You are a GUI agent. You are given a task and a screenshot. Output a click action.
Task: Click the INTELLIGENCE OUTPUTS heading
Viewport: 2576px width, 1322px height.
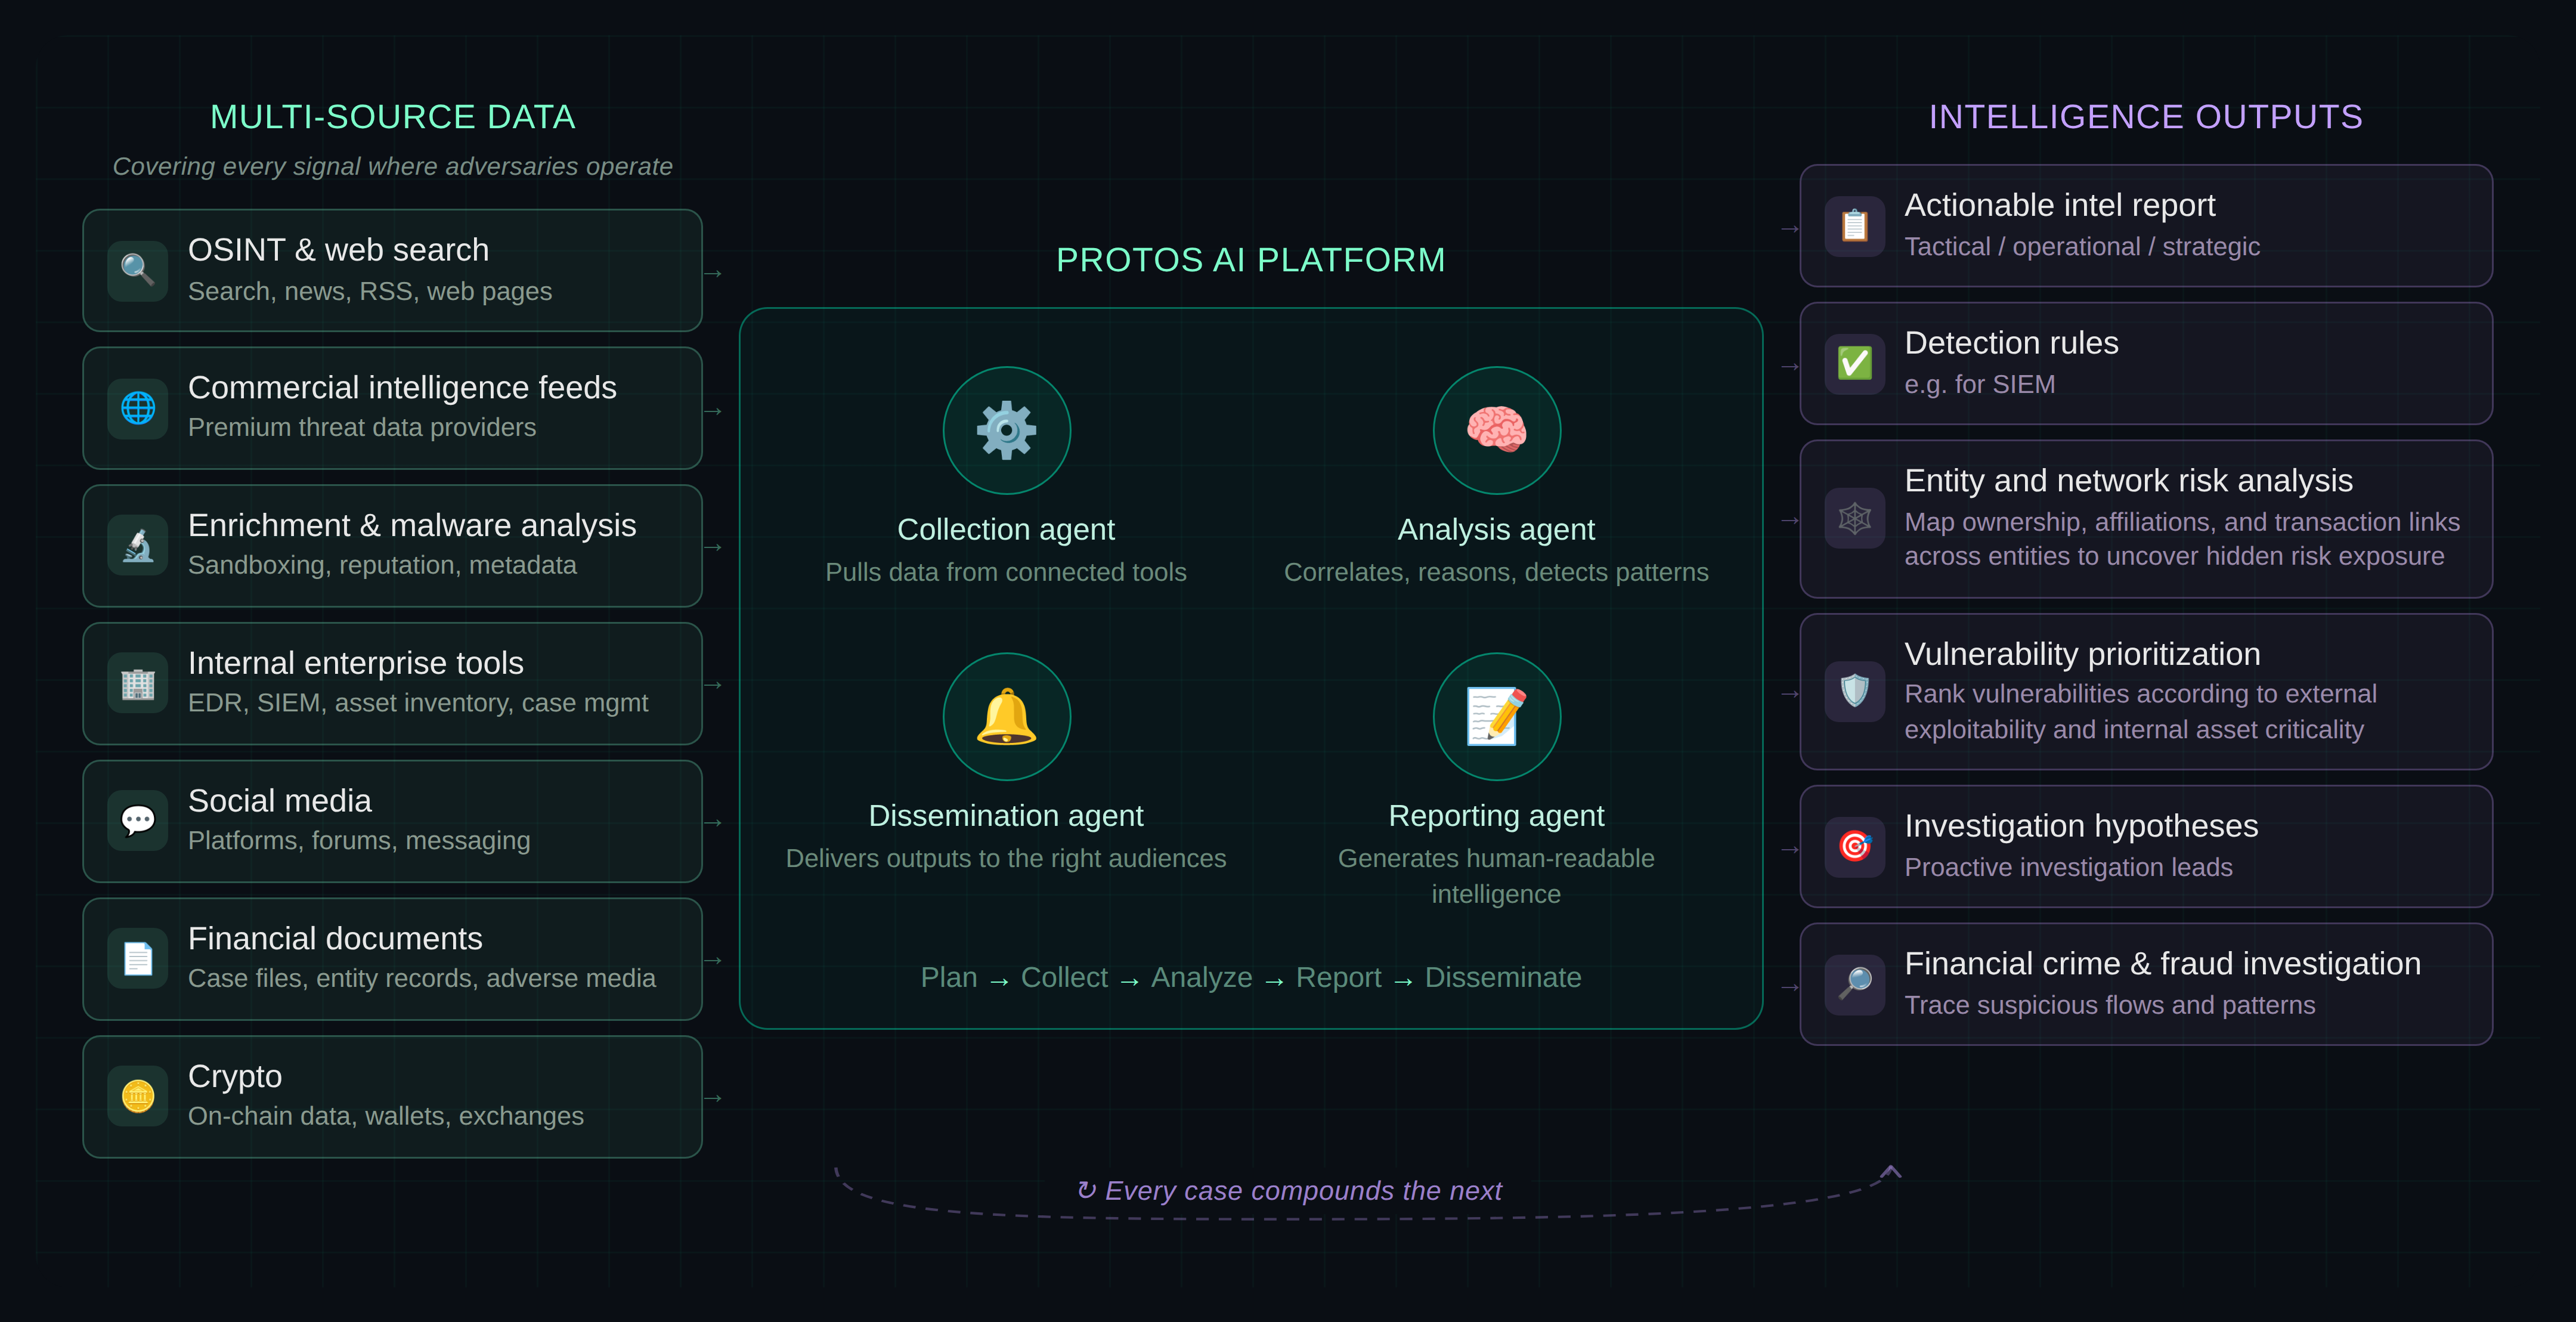pos(2145,117)
